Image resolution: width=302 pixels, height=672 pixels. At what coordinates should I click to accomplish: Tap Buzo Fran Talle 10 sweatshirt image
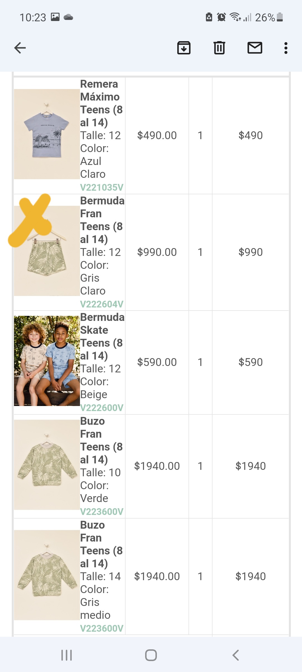47,465
